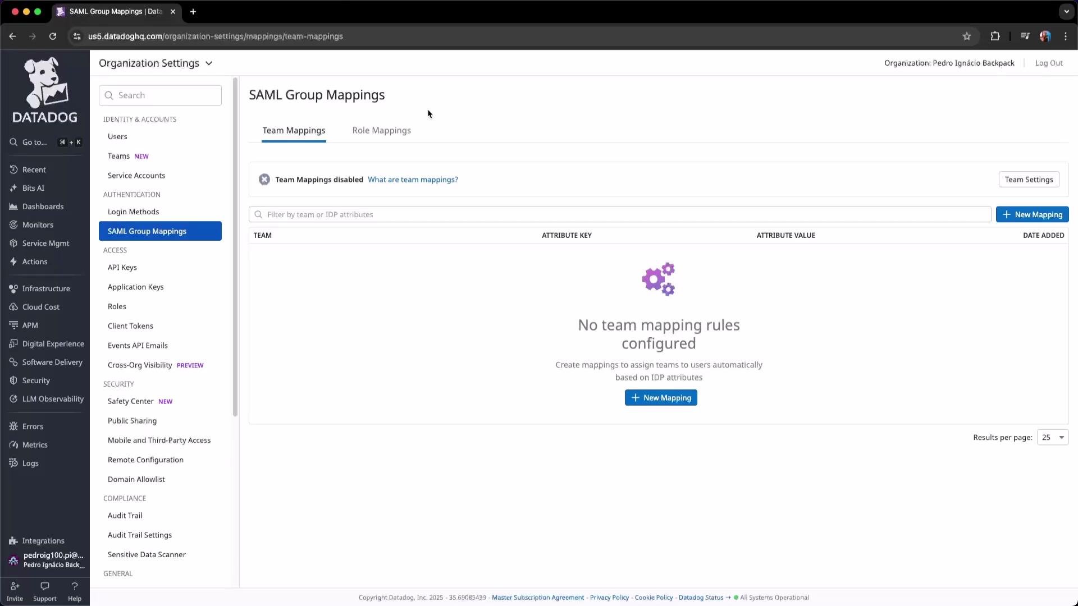
Task: Open the LLM Observability icon
Action: point(13,399)
